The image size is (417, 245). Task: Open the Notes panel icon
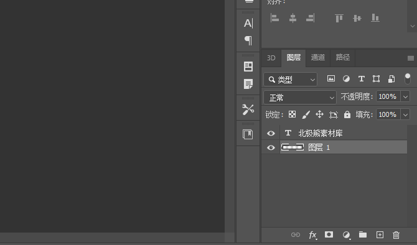(248, 84)
